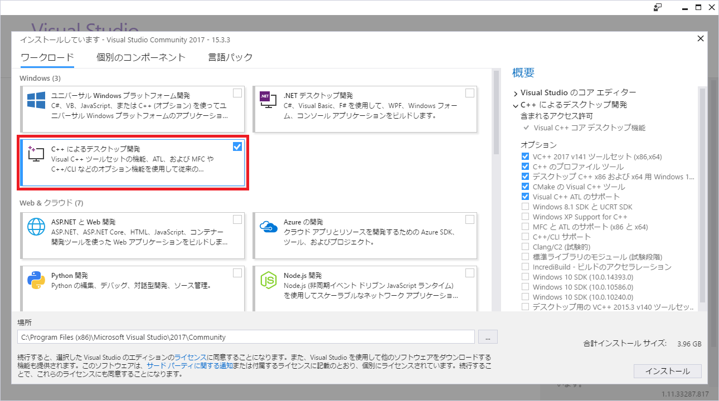Click the .NET desktop development icon
This screenshot has height=401, width=719.
point(269,101)
